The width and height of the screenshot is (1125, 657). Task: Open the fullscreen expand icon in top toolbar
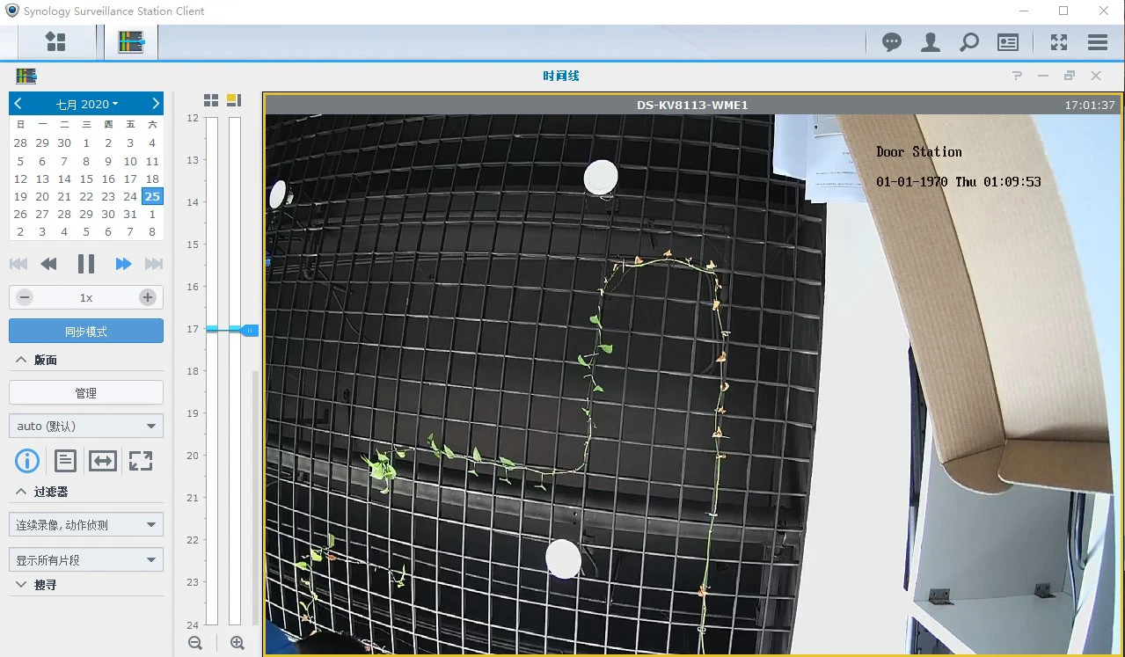point(1059,42)
